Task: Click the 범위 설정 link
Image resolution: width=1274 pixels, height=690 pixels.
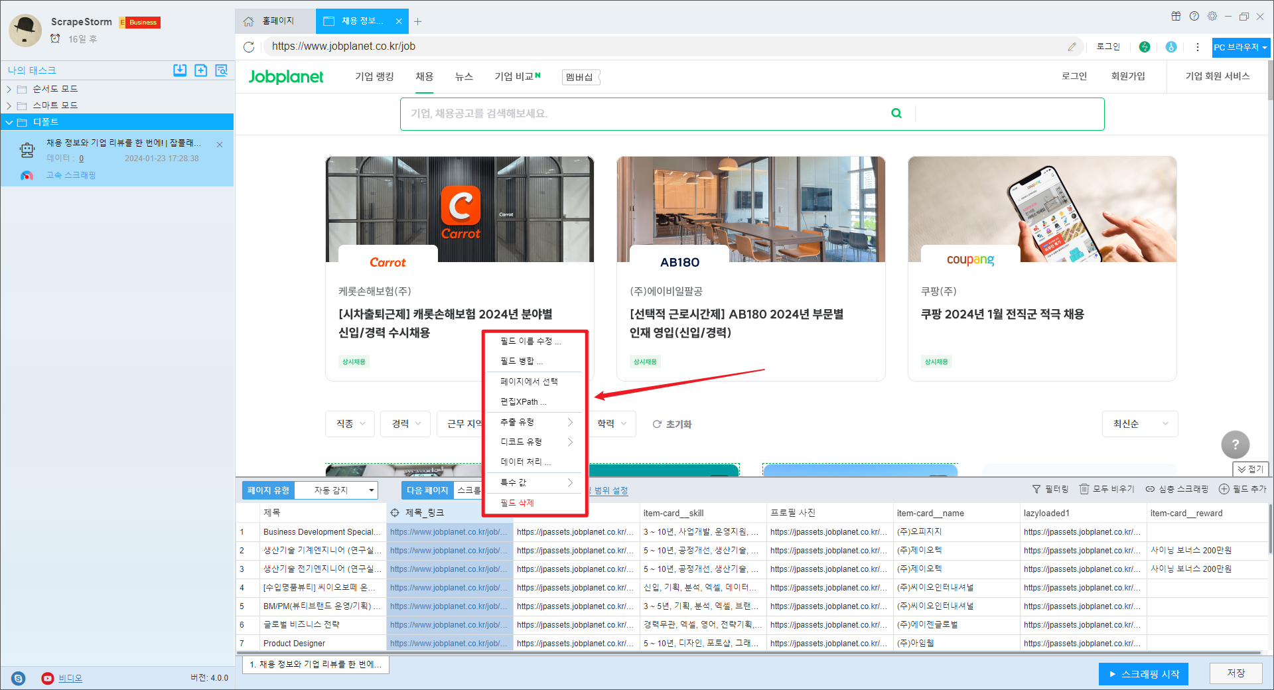Action: pos(610,490)
